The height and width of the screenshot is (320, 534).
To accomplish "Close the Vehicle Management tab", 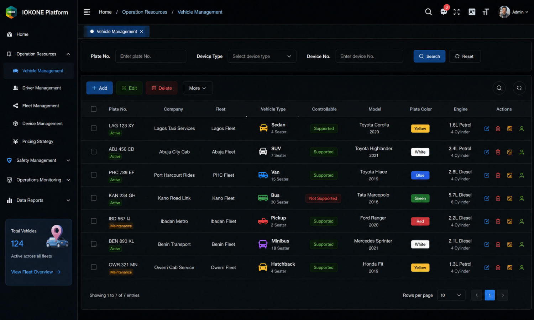I will (141, 32).
